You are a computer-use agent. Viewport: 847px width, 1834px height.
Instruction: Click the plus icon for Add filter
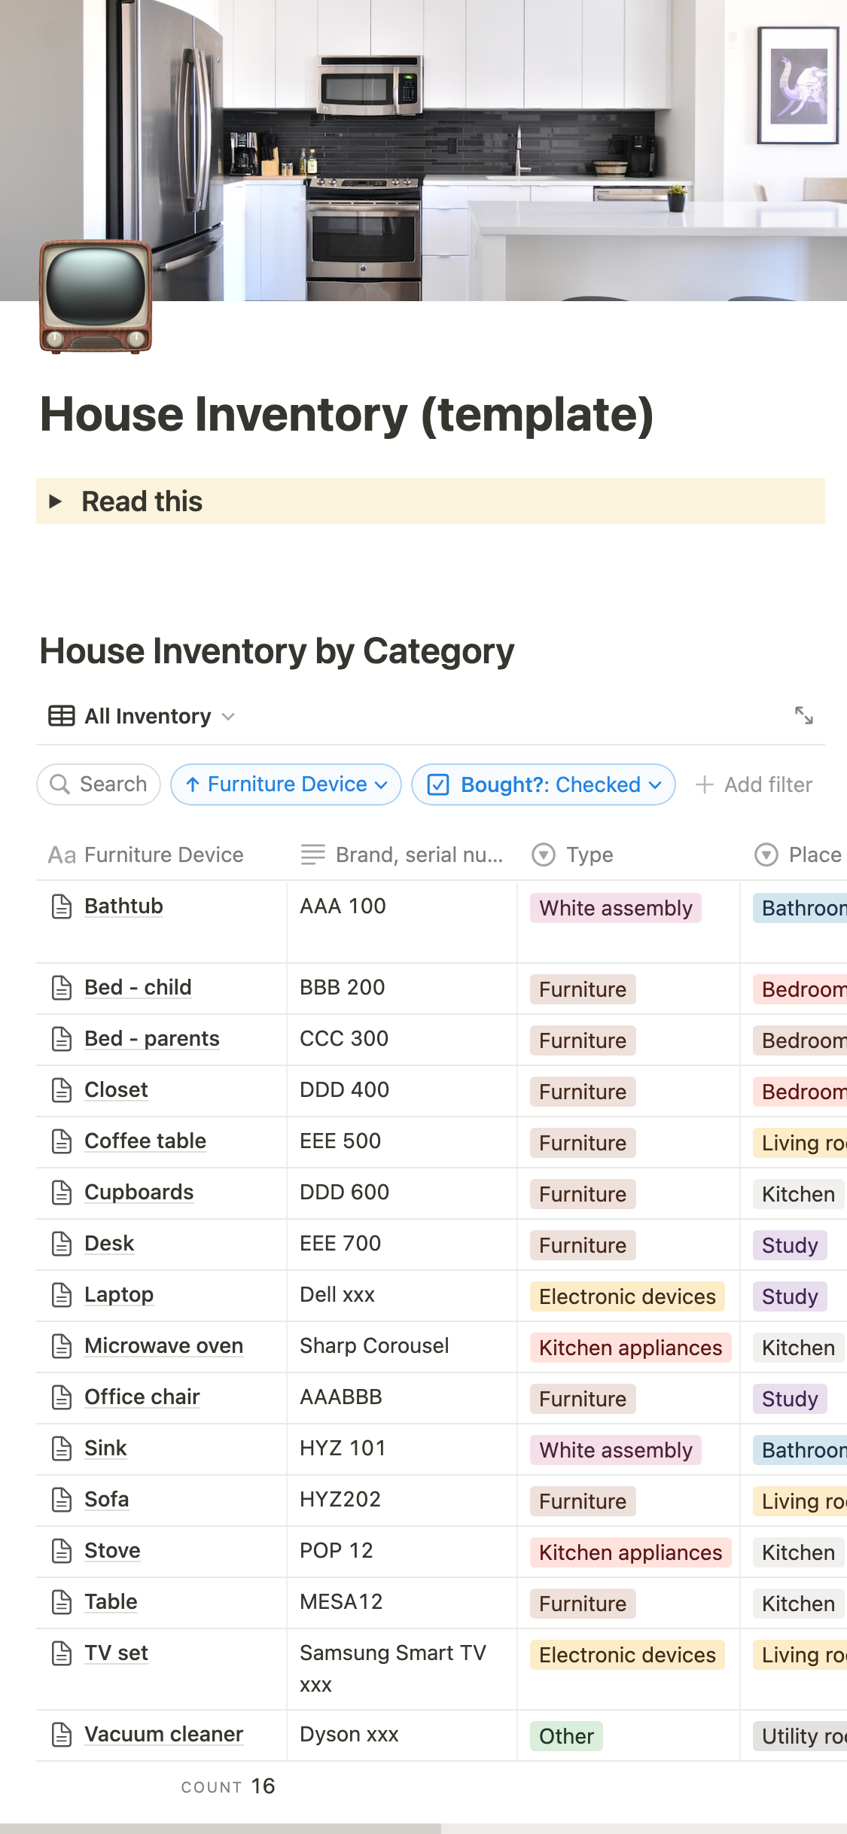[x=705, y=784]
